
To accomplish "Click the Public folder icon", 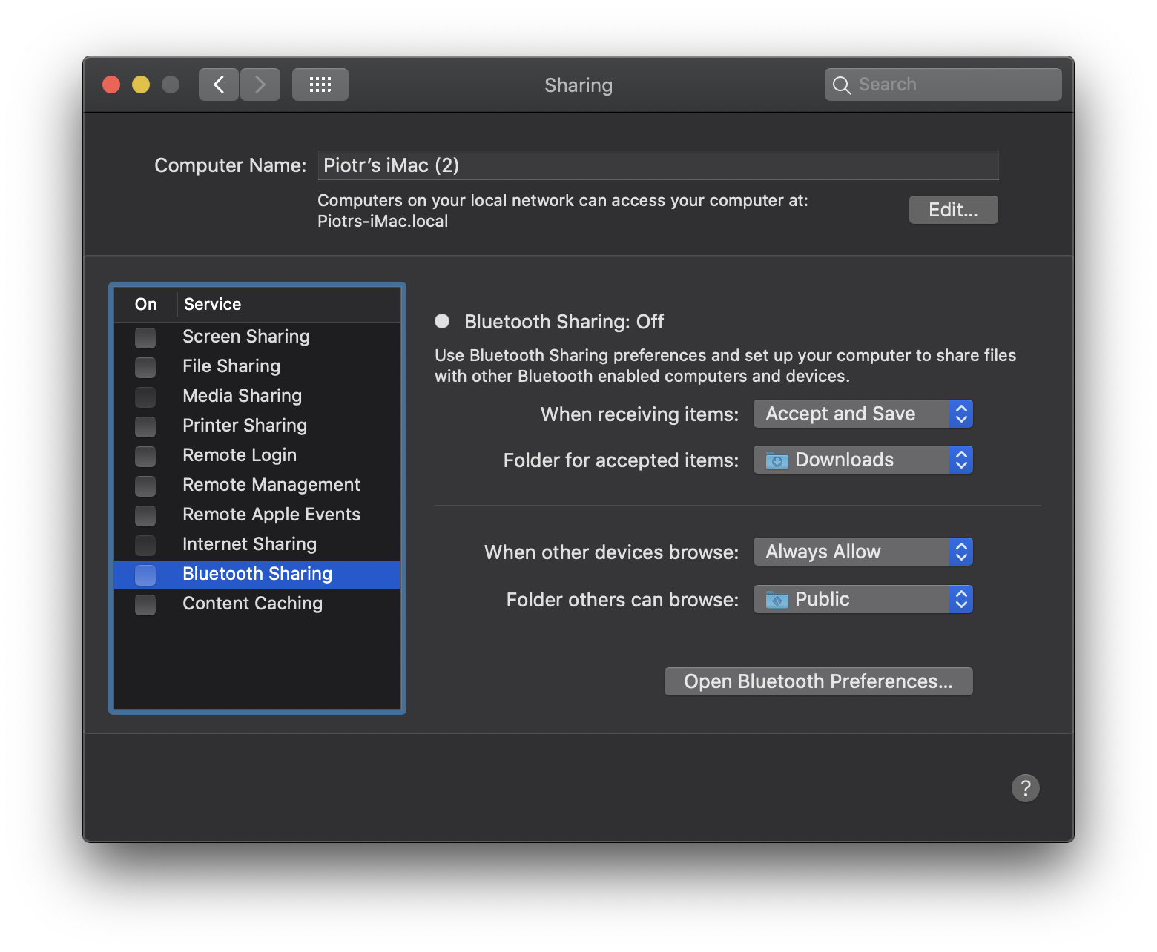I will click(x=777, y=600).
